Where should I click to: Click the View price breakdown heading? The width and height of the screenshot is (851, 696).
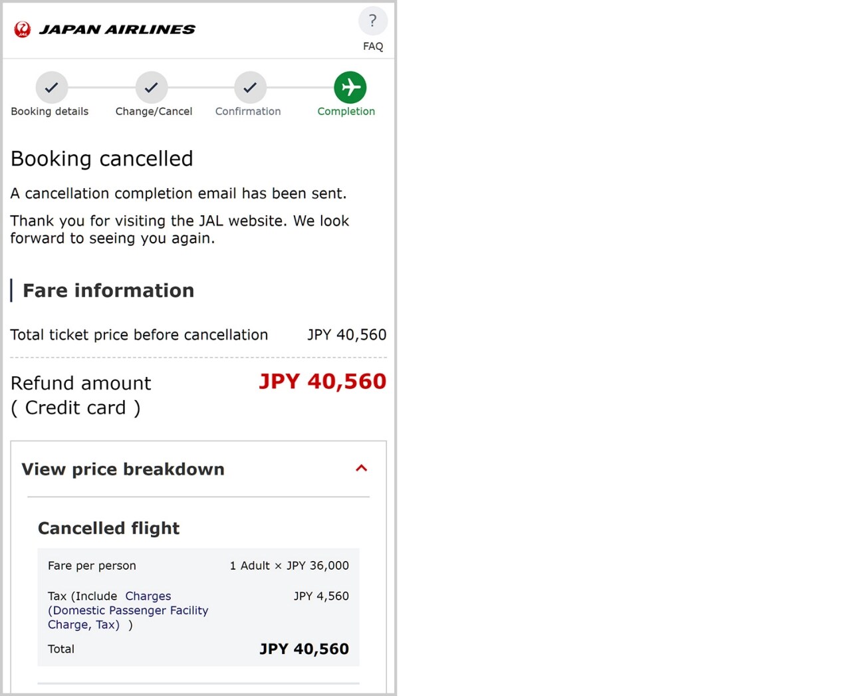tap(123, 469)
